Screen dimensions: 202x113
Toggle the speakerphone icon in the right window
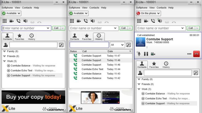160,21
